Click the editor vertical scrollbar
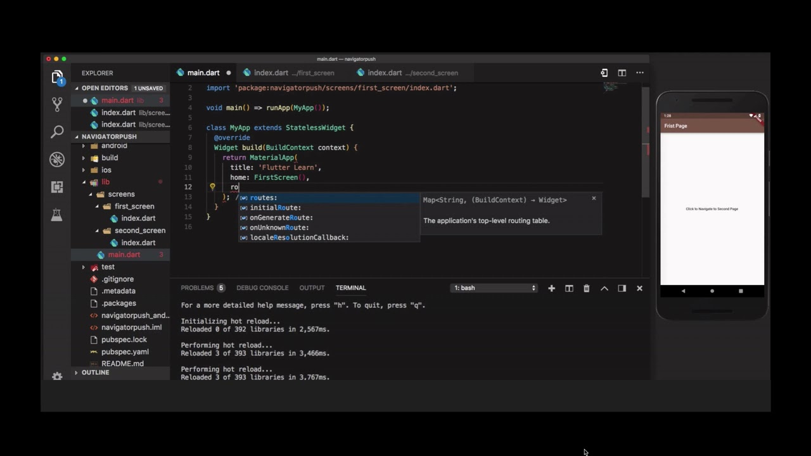Viewport: 811px width, 456px height. (x=646, y=142)
